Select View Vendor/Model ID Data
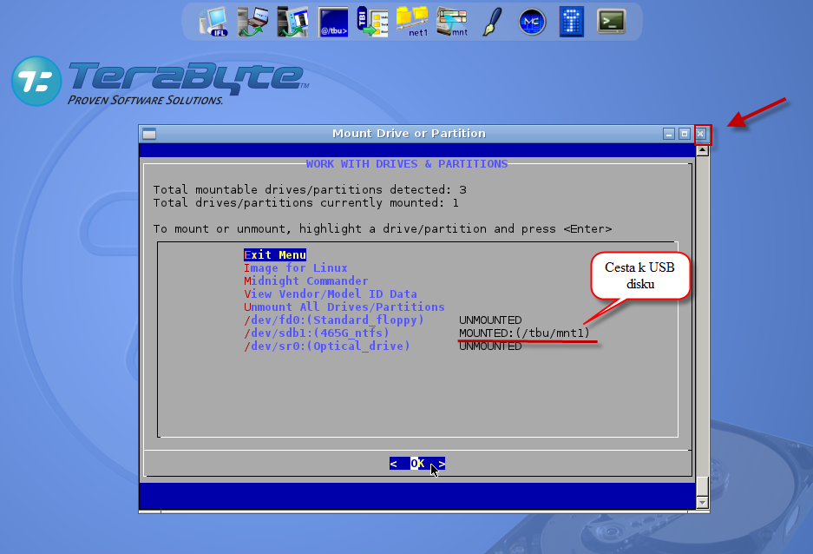Screen dimensions: 813x554 click(331, 293)
